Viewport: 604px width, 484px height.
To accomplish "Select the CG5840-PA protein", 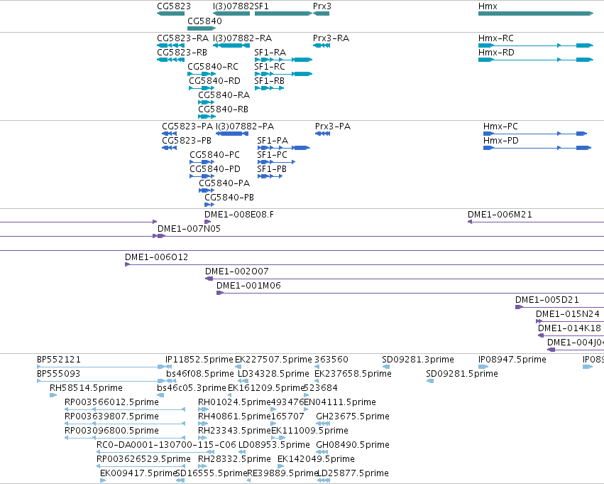I will click(x=207, y=190).
